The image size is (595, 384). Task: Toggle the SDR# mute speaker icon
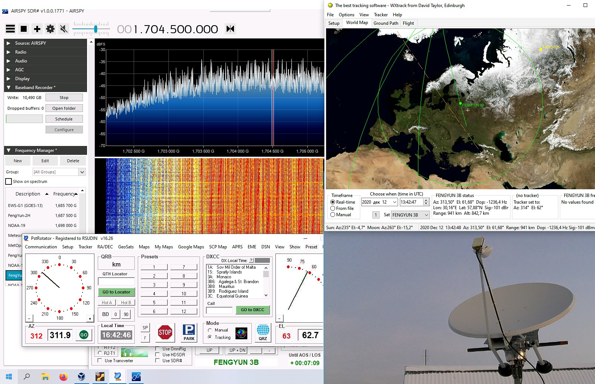pyautogui.click(x=64, y=29)
